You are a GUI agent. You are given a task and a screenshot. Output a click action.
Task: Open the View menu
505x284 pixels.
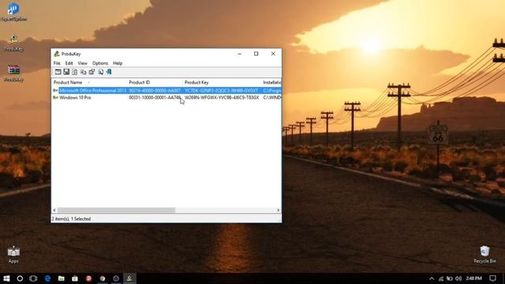pyautogui.click(x=82, y=63)
